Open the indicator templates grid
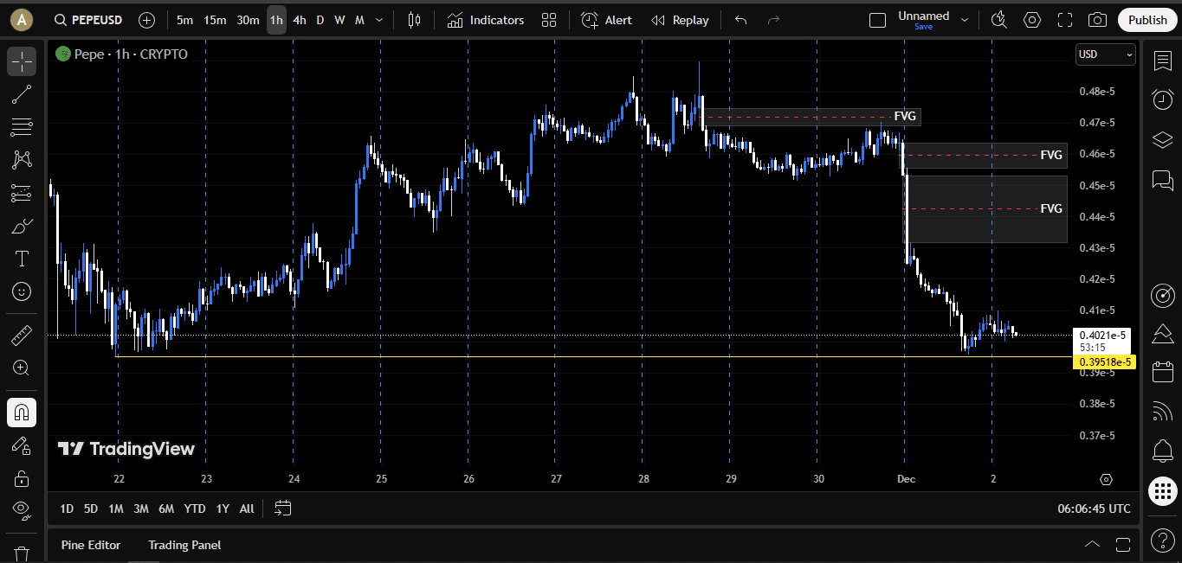The image size is (1182, 563). point(549,20)
